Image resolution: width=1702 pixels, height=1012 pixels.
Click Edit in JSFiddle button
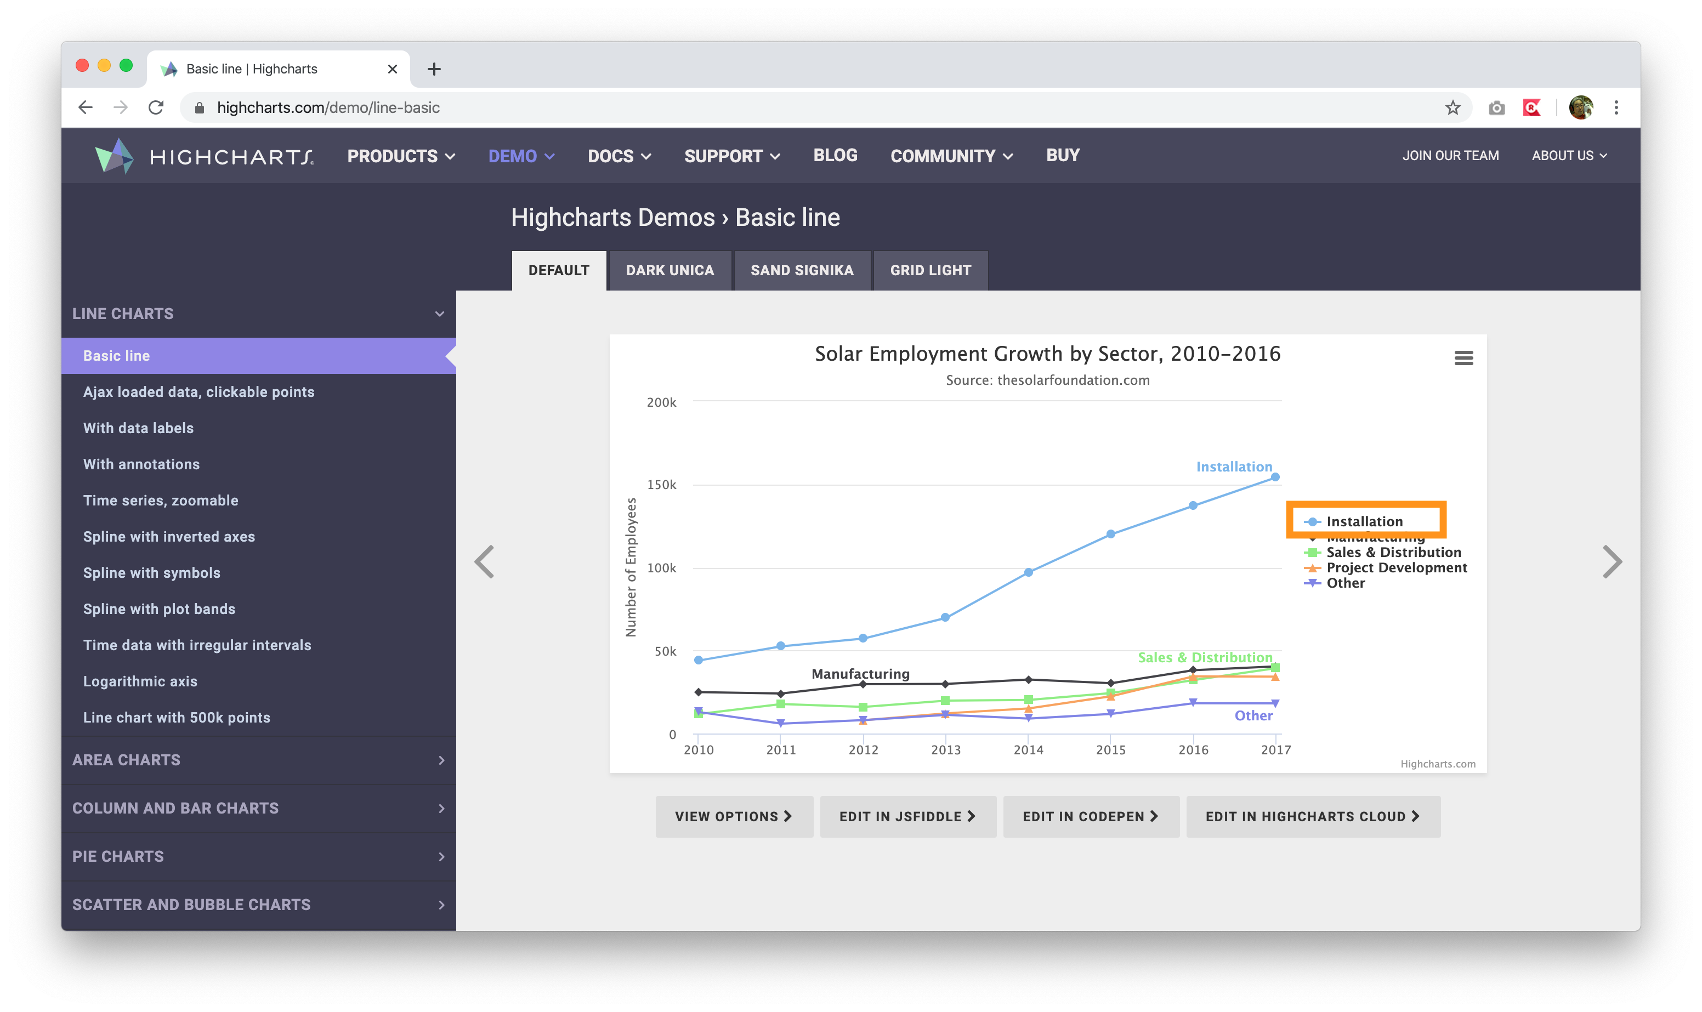pos(907,816)
